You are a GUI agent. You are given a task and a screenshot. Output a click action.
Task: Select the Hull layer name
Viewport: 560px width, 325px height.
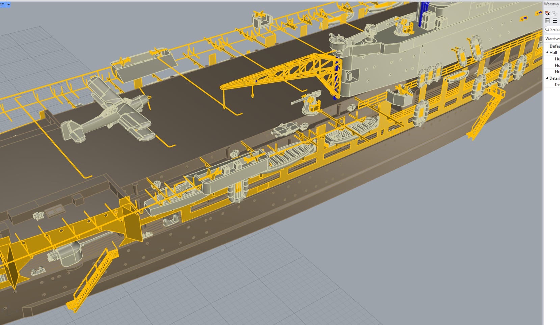(x=553, y=52)
